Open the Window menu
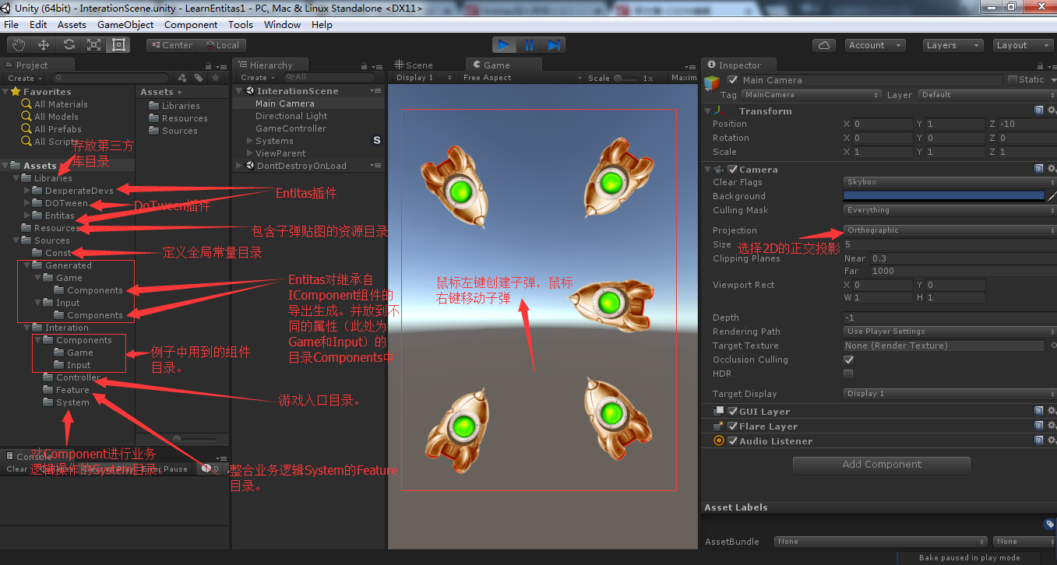This screenshot has height=565, width=1057. 282,25
